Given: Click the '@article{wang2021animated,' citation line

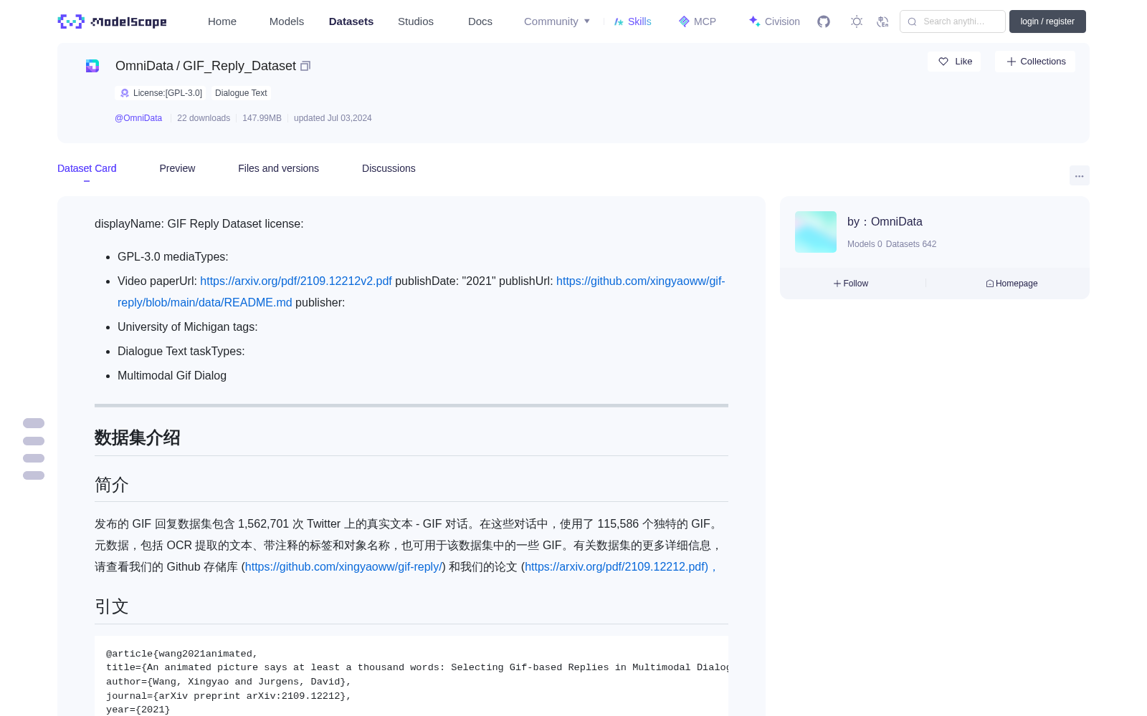Looking at the screenshot, I should 182,654.
